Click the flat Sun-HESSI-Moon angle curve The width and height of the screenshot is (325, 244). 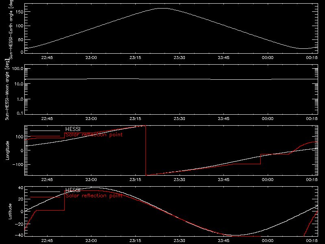(x=171, y=79)
